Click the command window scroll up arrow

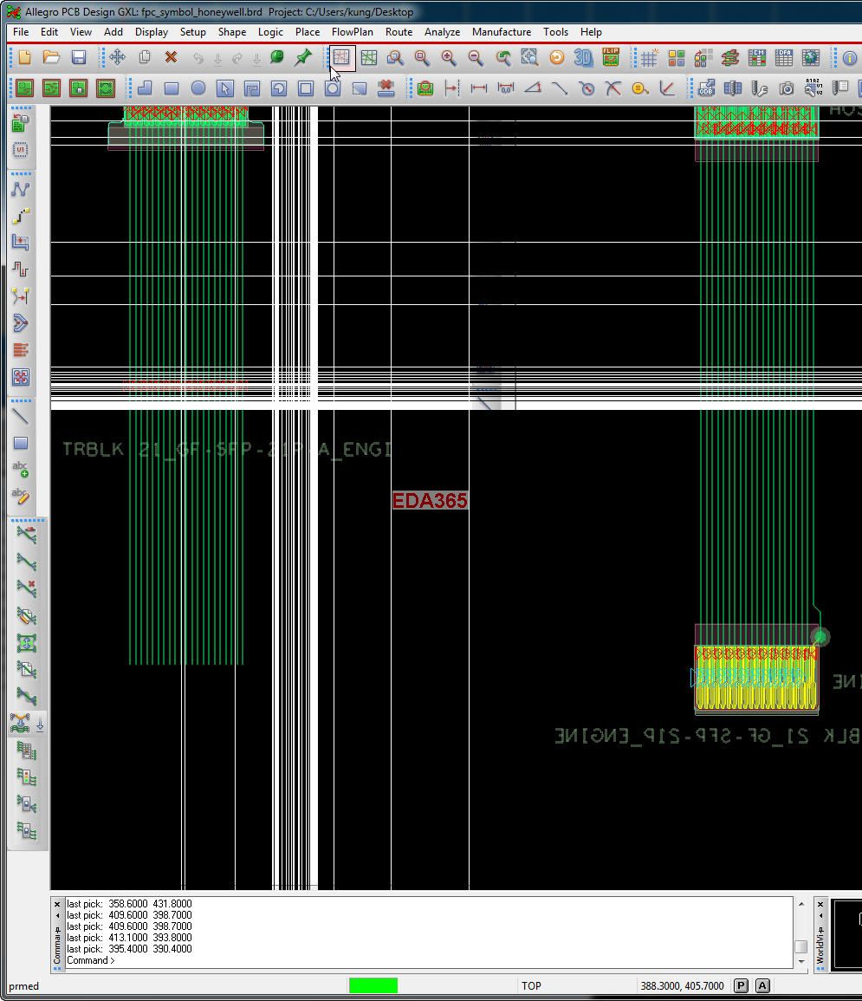click(801, 903)
